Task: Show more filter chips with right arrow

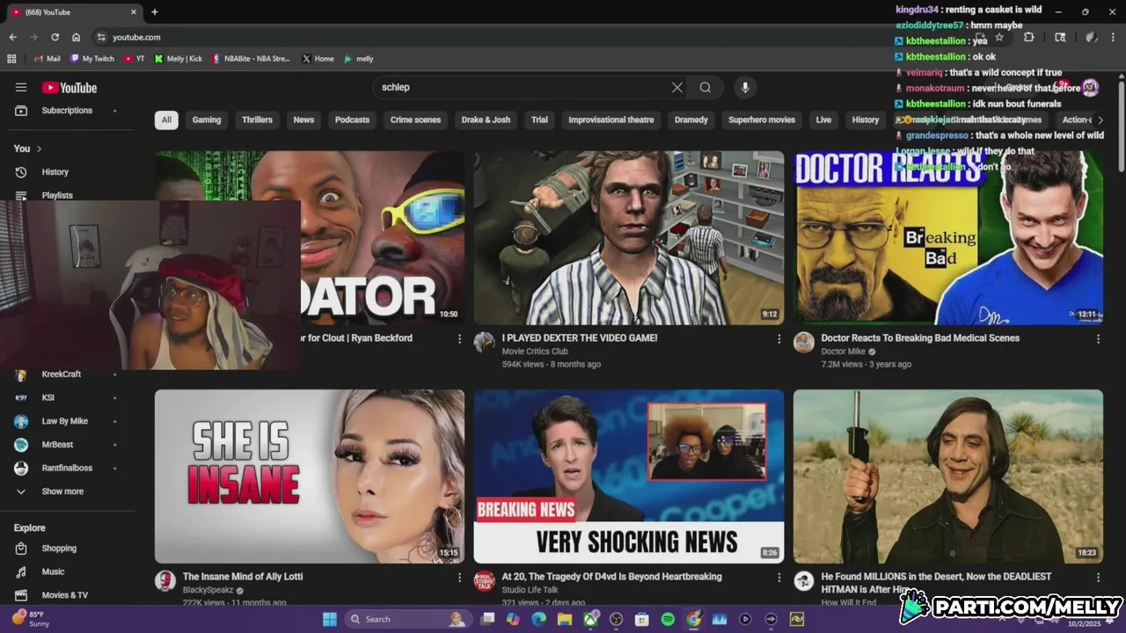Action: point(1100,120)
